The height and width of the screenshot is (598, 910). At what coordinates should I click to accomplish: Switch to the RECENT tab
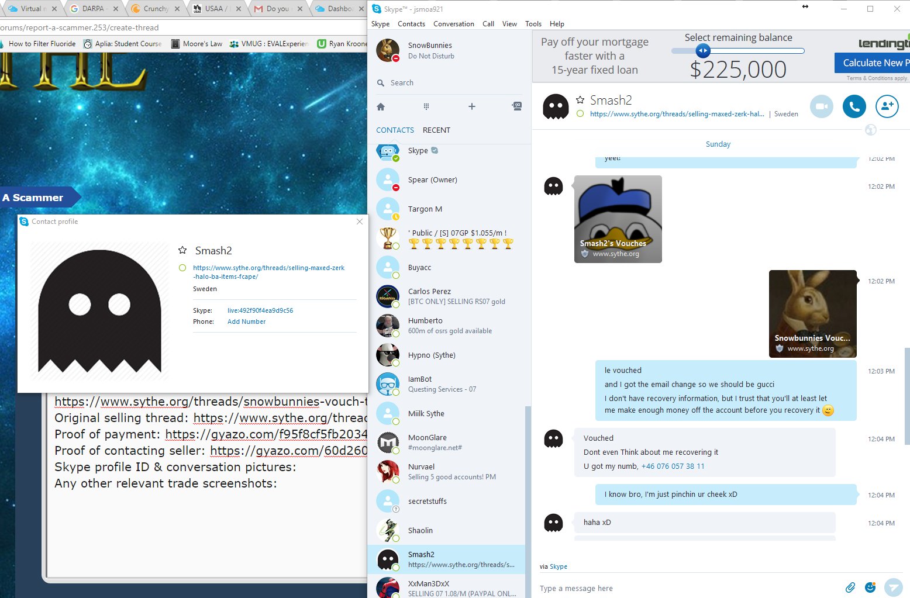pos(436,130)
